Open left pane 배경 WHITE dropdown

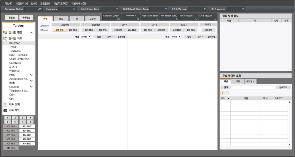point(86,37)
